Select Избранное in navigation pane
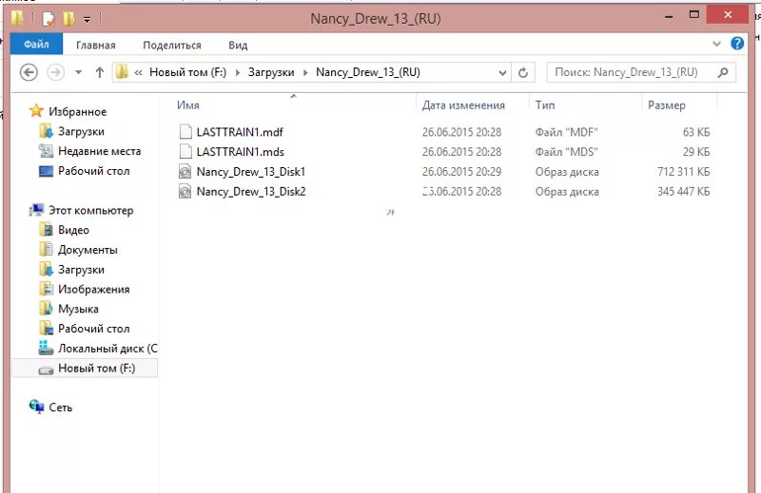Screen dimensions: 761x493 (x=77, y=111)
